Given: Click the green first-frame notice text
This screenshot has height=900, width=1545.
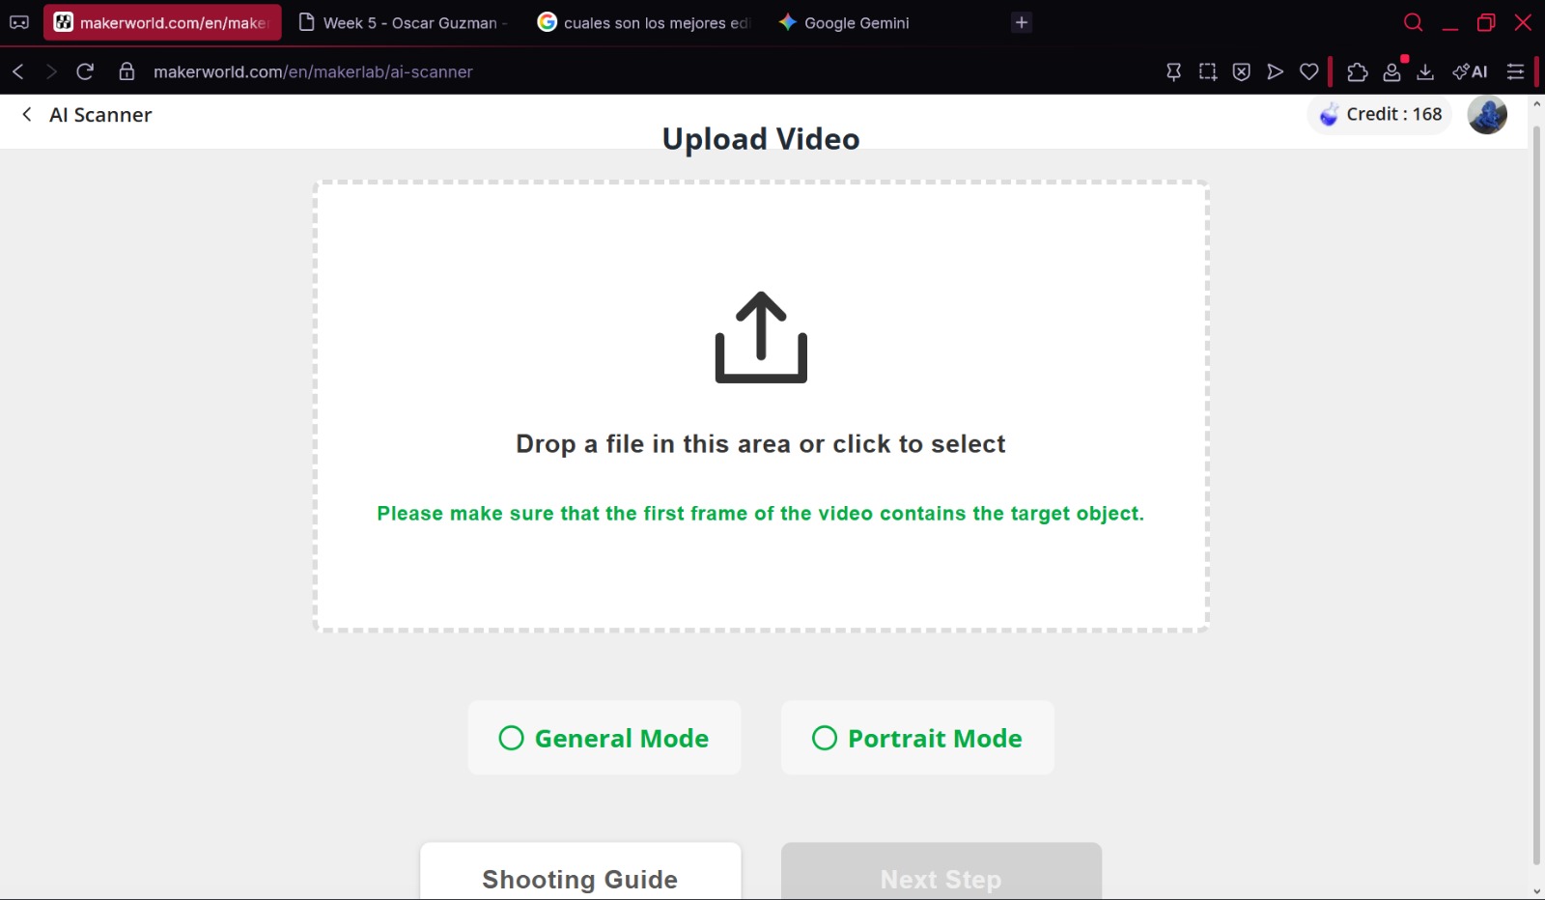Looking at the screenshot, I should (761, 514).
